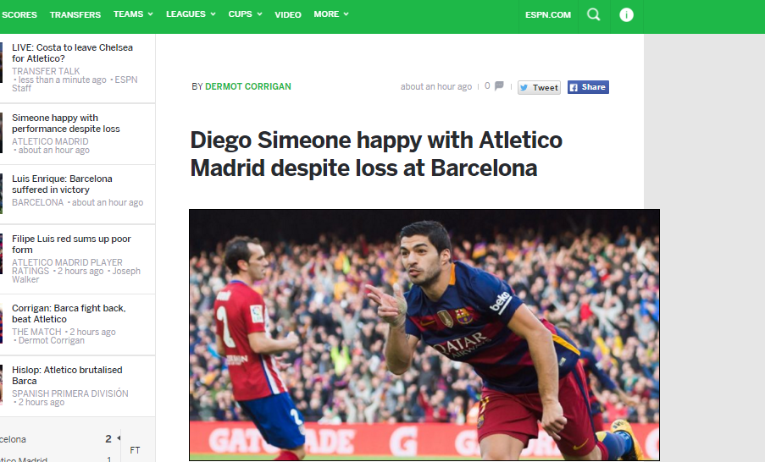Tweet this article via Twitter button
The height and width of the screenshot is (462, 765).
point(539,87)
